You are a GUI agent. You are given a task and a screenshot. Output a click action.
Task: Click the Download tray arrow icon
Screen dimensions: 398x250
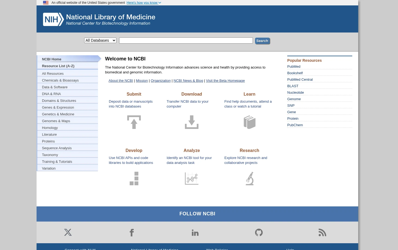192,122
